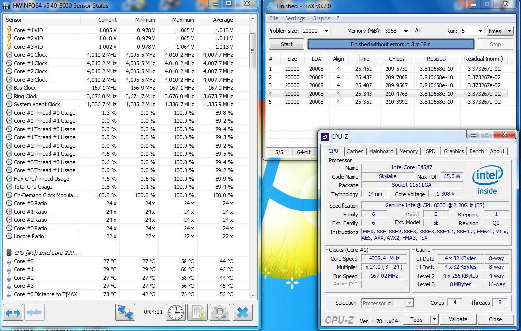521x331 pixels.
Task: Click the Core Speed value 4008.41 MHz
Action: (384, 258)
